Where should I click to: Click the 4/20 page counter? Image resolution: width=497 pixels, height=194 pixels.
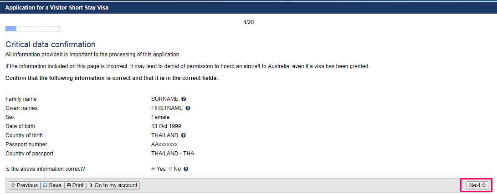click(x=249, y=22)
